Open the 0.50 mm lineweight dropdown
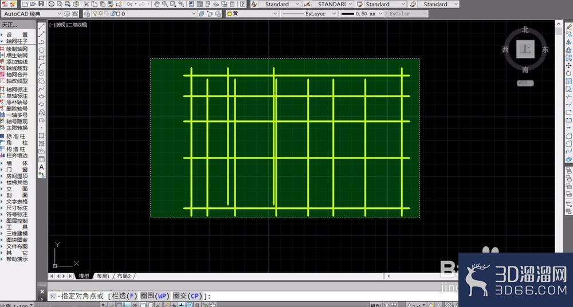Screen dimensions: 573x307 point(362,14)
